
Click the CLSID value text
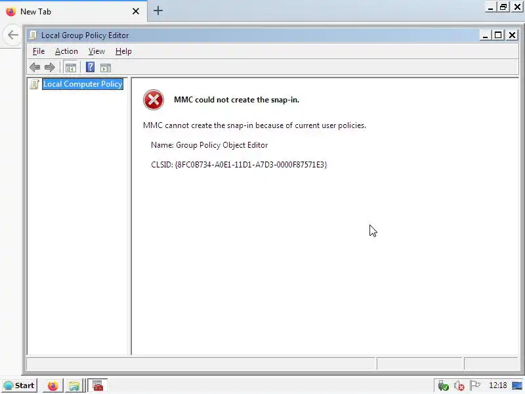(251, 165)
